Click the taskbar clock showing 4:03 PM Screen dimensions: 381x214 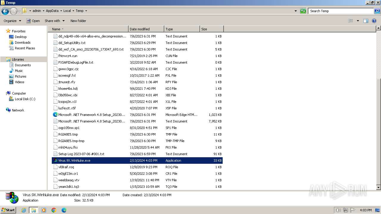click(366, 210)
